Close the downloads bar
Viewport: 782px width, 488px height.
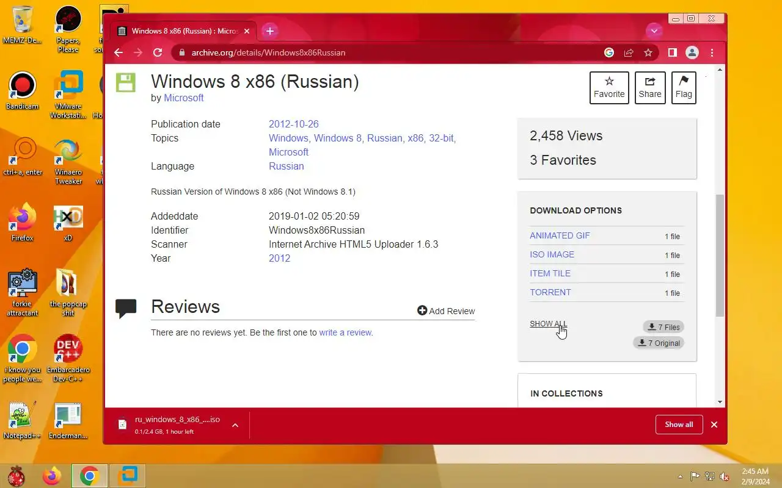tap(714, 425)
